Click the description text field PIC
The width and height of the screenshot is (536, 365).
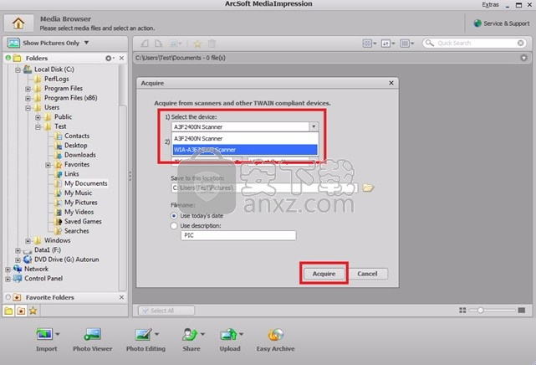click(x=238, y=235)
